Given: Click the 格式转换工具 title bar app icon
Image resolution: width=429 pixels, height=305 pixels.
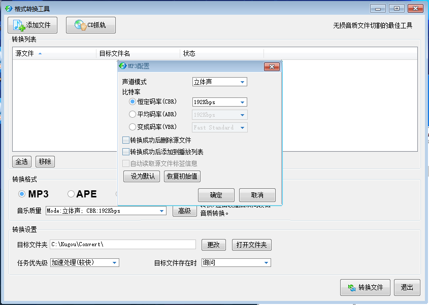Looking at the screenshot, I should pyautogui.click(x=9, y=9).
